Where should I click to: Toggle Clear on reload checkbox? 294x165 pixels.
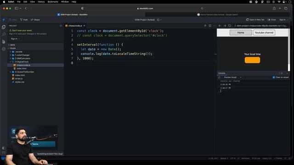pos(274,77)
